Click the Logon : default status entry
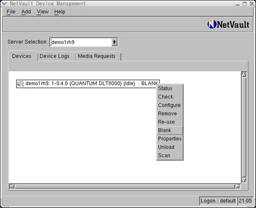 point(218,201)
